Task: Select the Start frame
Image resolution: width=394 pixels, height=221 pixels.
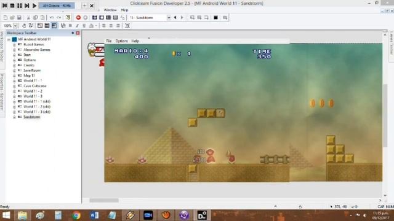Action: coord(27,55)
